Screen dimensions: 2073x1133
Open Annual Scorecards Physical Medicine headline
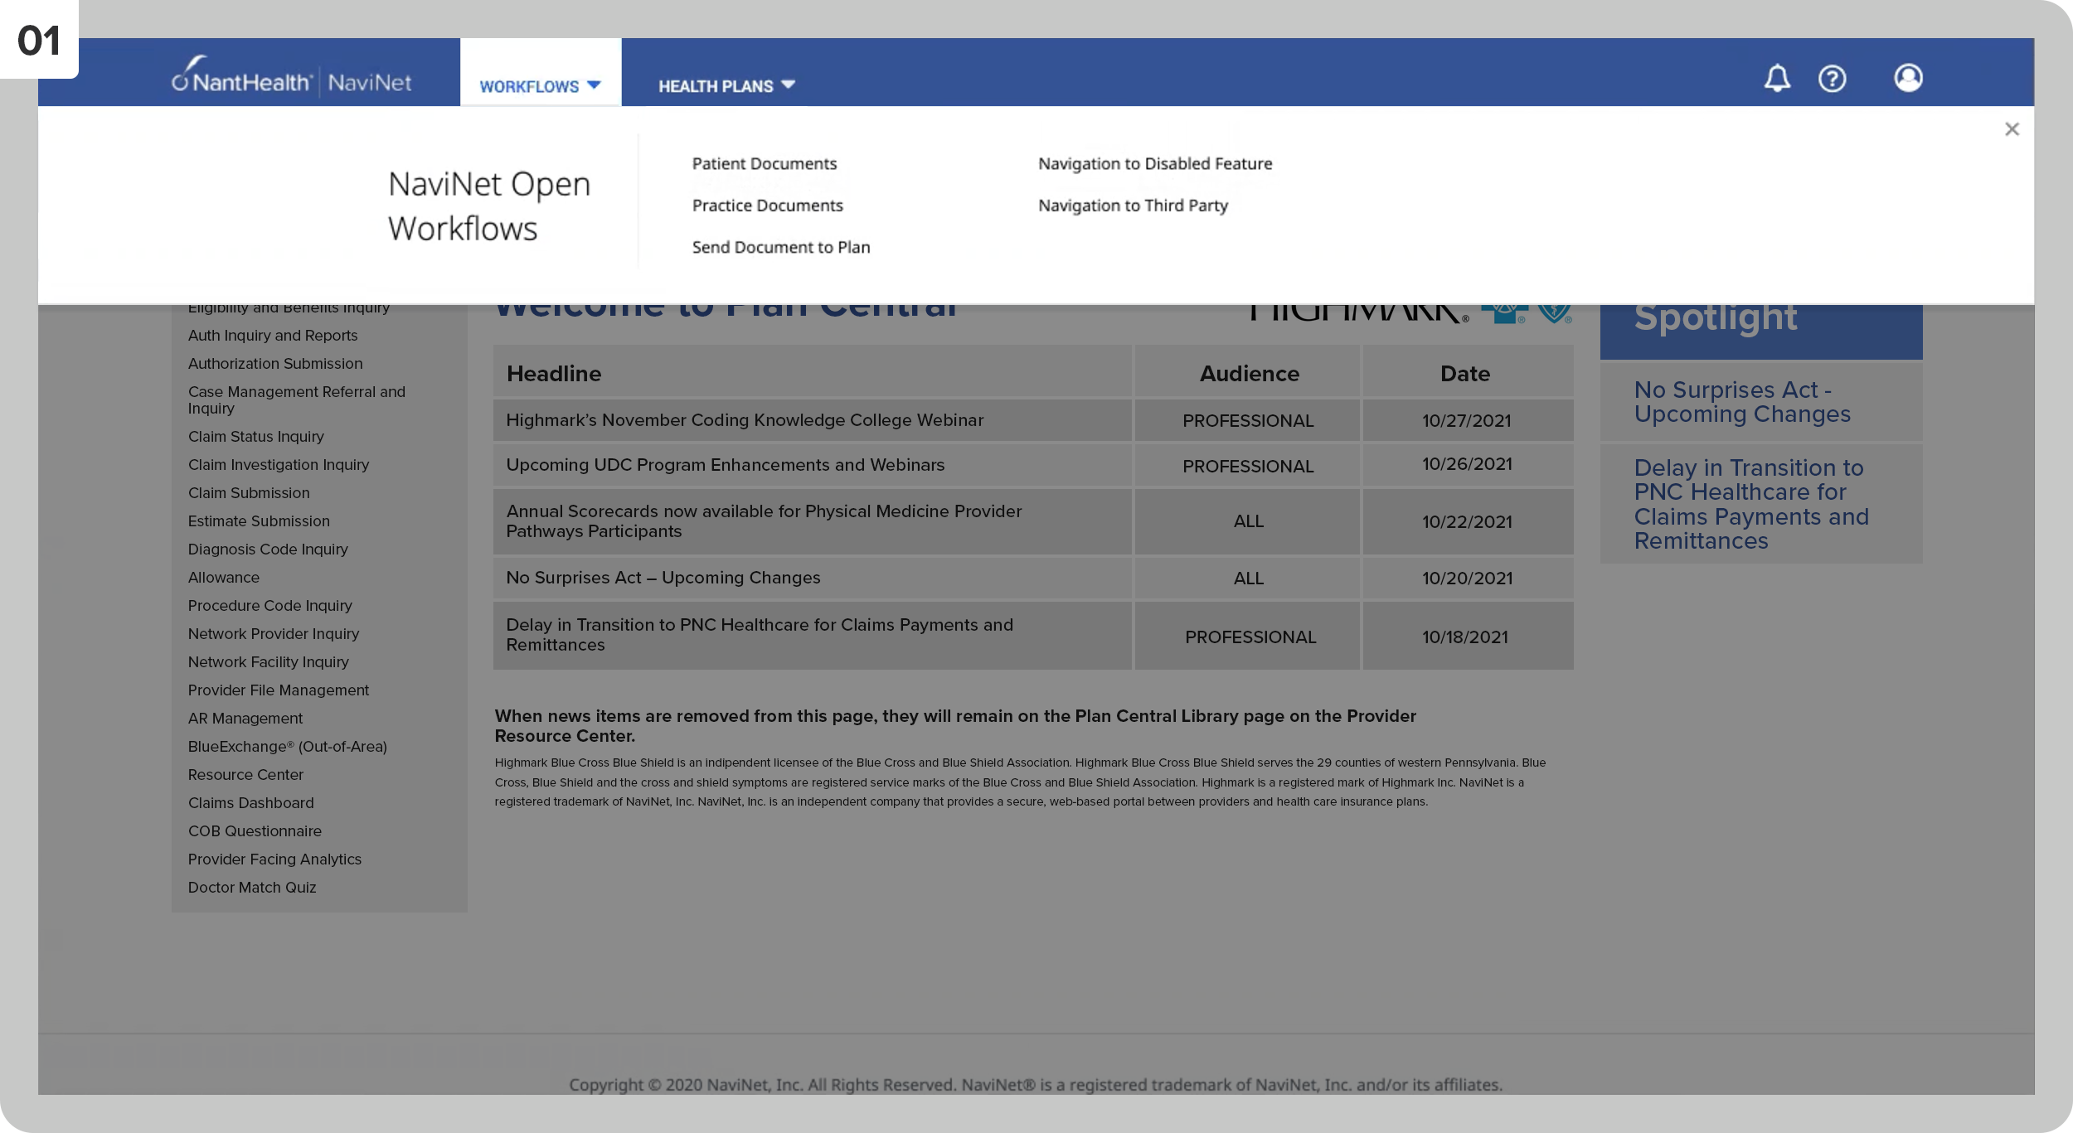tap(764, 521)
